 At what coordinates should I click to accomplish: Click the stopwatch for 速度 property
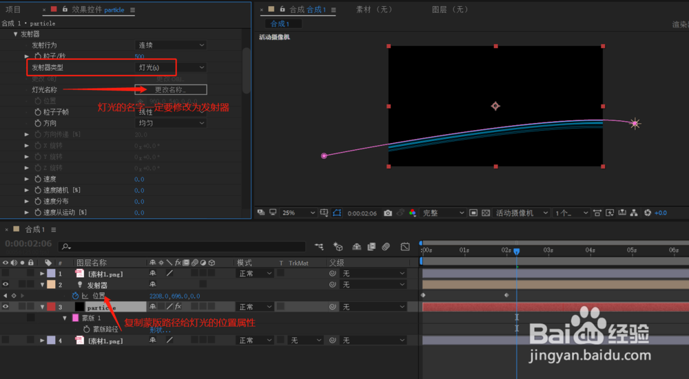click(38, 179)
